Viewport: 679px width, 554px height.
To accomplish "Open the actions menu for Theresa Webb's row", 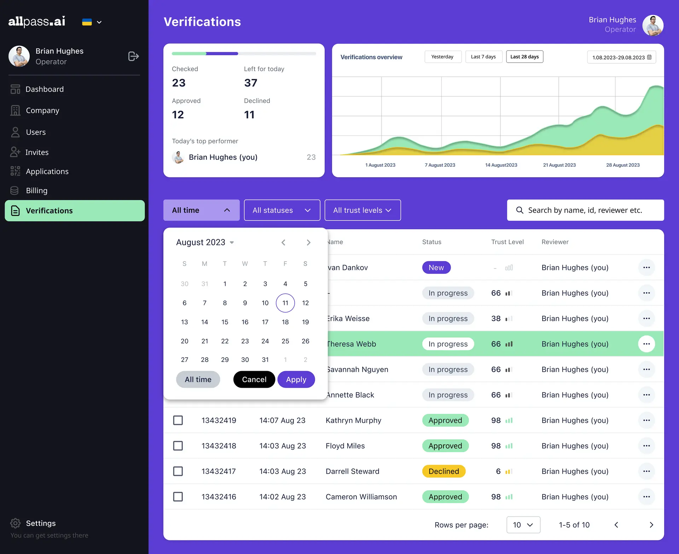I will pyautogui.click(x=647, y=344).
